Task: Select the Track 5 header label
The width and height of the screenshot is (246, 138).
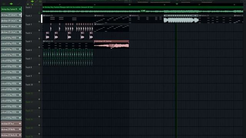Action: pyautogui.click(x=28, y=41)
